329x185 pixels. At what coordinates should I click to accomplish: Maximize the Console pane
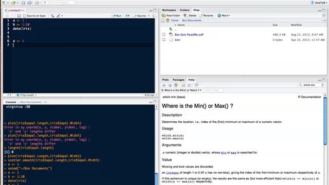[155, 102]
